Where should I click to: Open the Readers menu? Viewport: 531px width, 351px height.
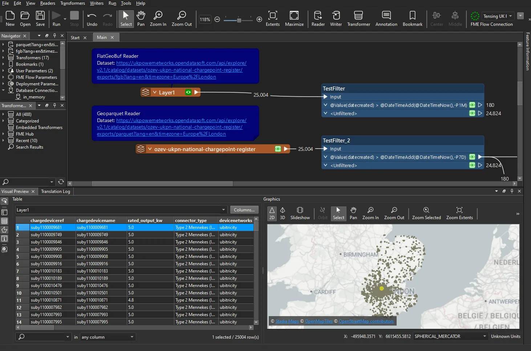coord(48,3)
